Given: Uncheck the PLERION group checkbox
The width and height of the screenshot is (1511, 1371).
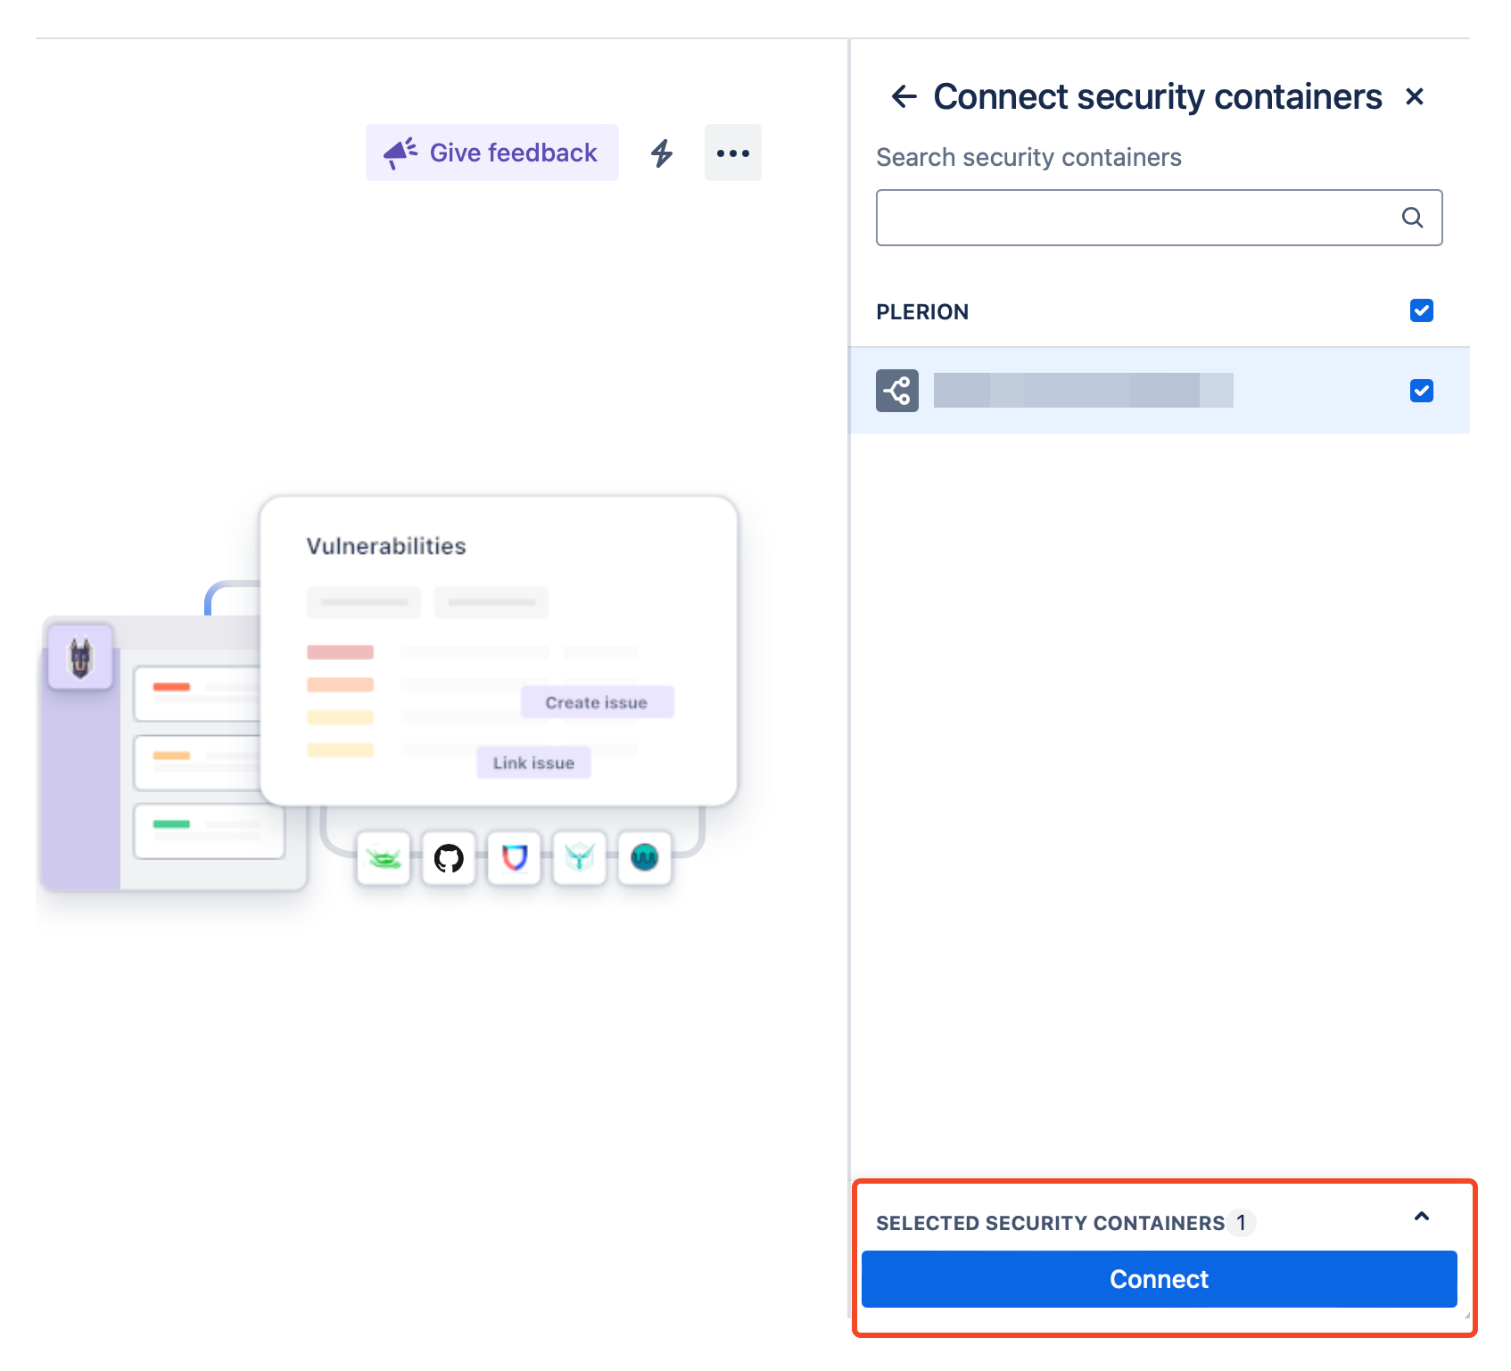Looking at the screenshot, I should (1421, 310).
